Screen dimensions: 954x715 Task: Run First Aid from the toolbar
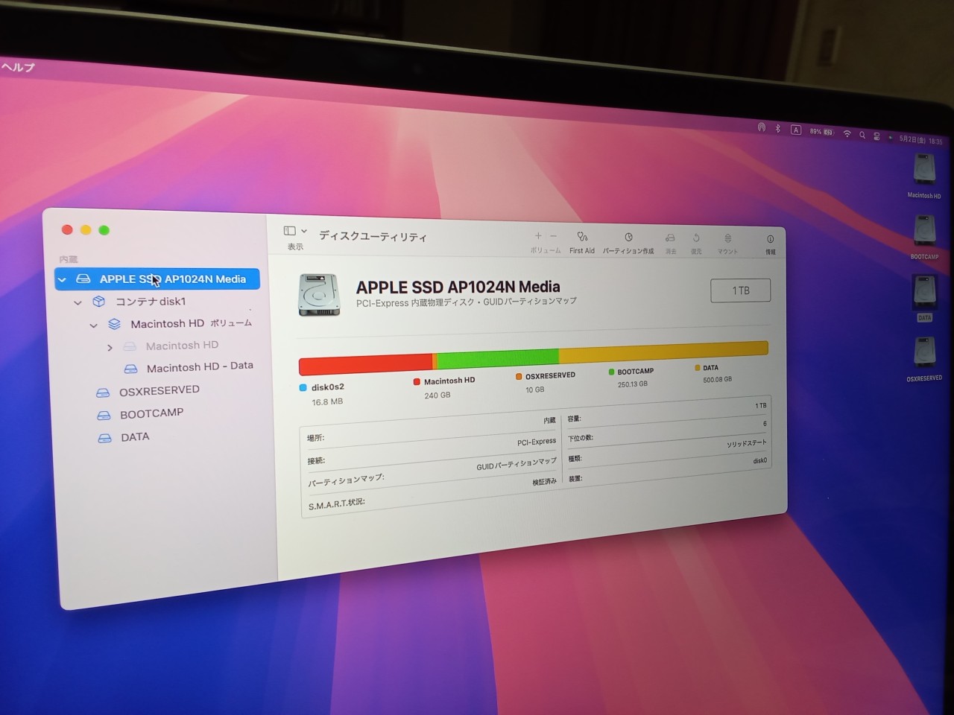tap(582, 242)
